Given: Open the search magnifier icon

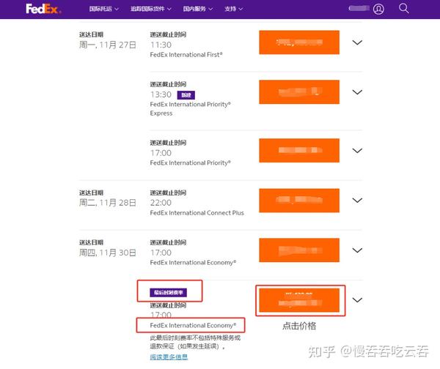Looking at the screenshot, I should click(404, 8).
